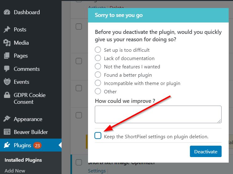Image resolution: width=233 pixels, height=174 pixels.
Task: Choose "Lack of documentation" radio option
Action: coord(98,58)
